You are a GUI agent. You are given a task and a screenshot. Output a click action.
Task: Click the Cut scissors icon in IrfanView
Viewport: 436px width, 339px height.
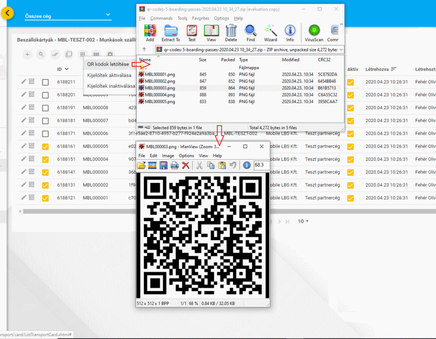click(x=200, y=165)
